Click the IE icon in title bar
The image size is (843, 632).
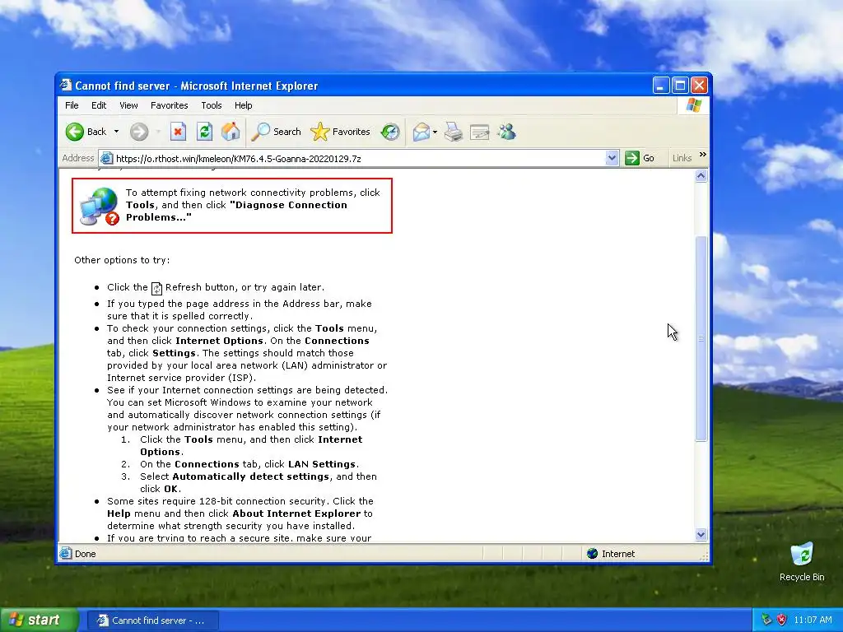66,85
